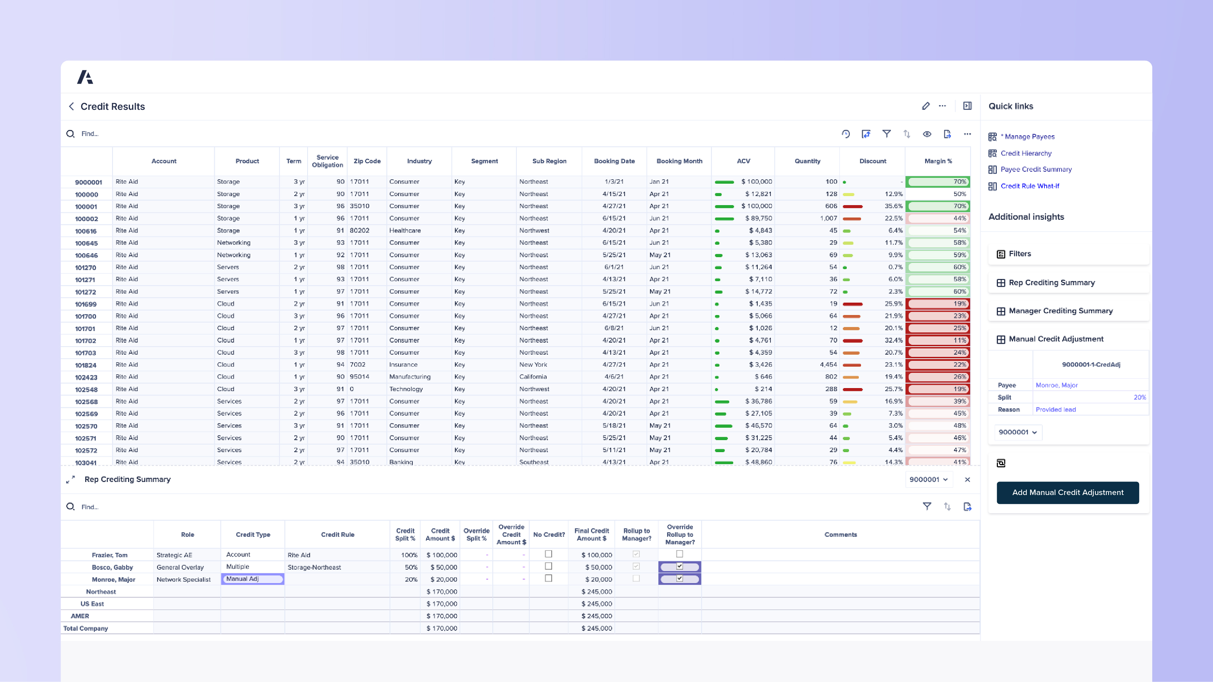Open the Credit Rule What-if quick link
The height and width of the screenshot is (682, 1213).
1030,186
